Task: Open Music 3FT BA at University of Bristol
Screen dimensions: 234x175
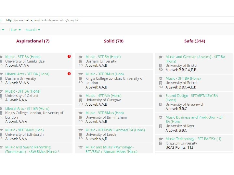Action: tap(183, 78)
